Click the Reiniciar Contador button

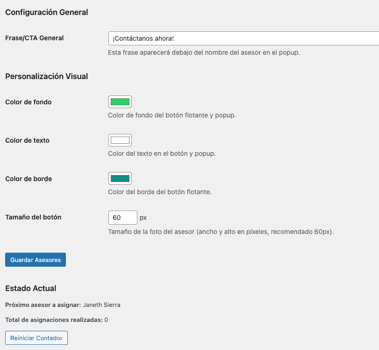pyautogui.click(x=36, y=338)
